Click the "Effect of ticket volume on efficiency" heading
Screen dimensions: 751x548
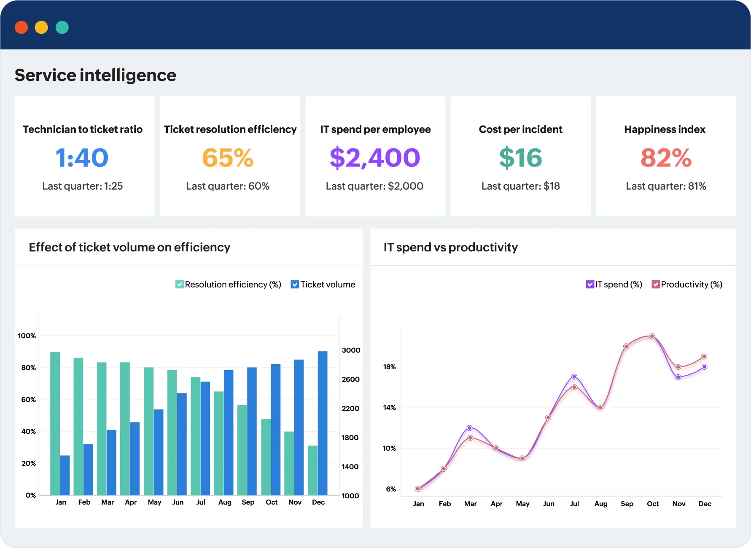[129, 247]
